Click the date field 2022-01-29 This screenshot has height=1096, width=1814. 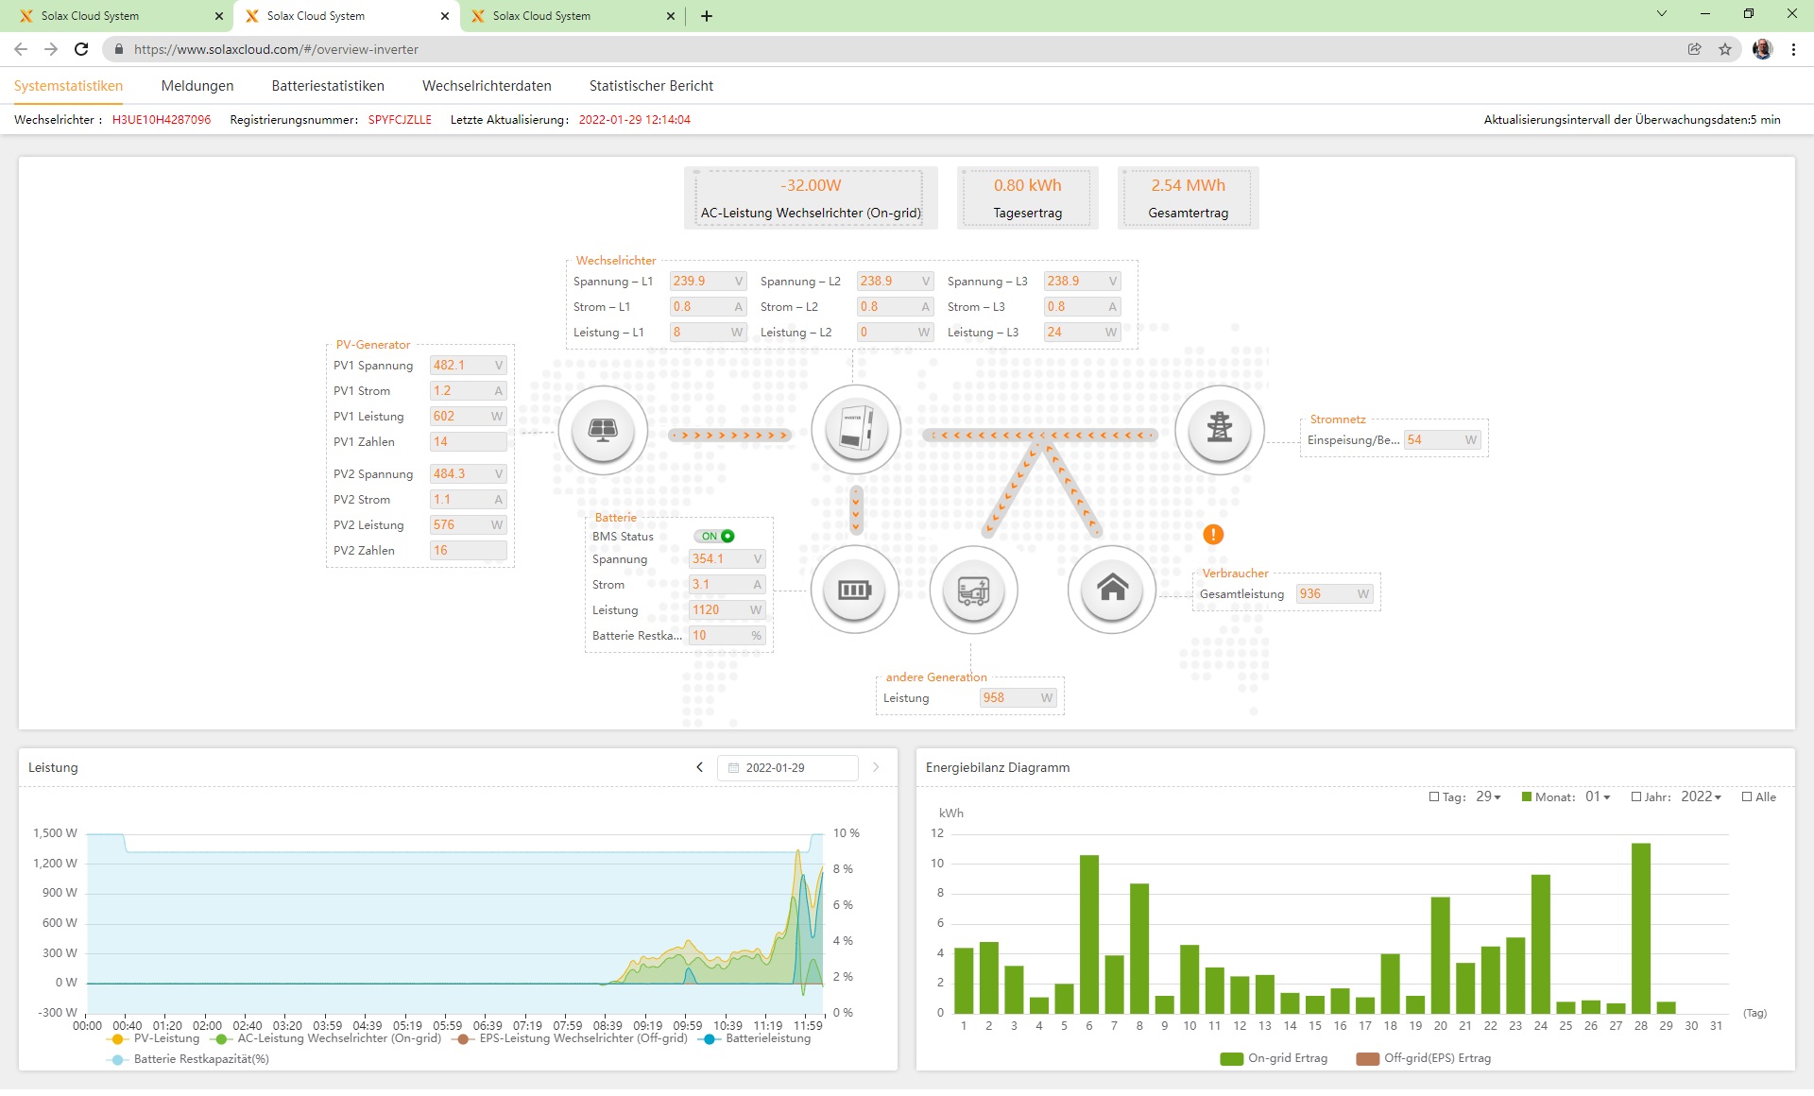pos(786,768)
